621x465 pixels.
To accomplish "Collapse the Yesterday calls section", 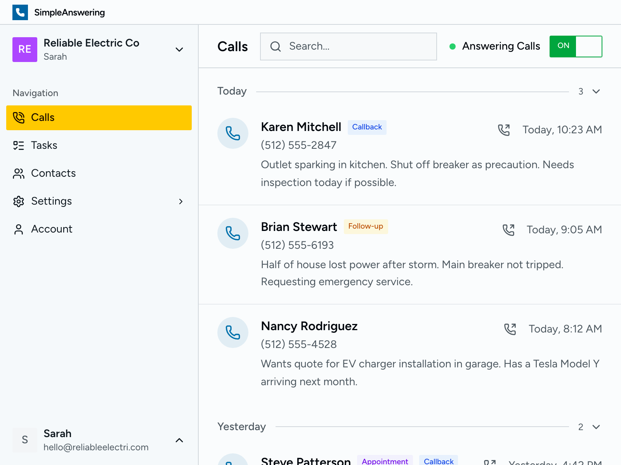I will [x=595, y=427].
